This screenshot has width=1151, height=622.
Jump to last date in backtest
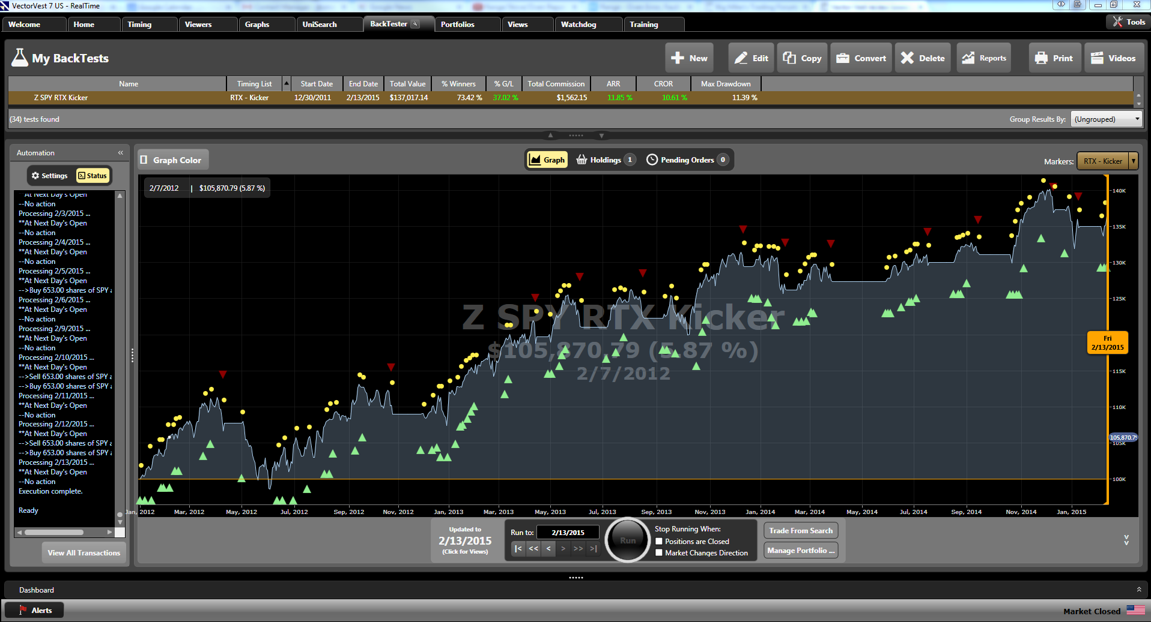tap(593, 548)
